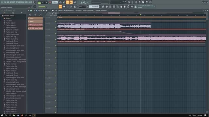The height and width of the screenshot is (117, 209).
Task: Open the OPTIONS menu
Action: coord(22,2)
